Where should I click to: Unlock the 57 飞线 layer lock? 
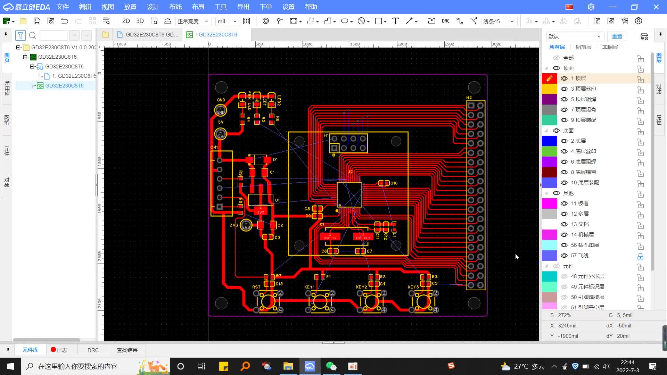(x=640, y=257)
